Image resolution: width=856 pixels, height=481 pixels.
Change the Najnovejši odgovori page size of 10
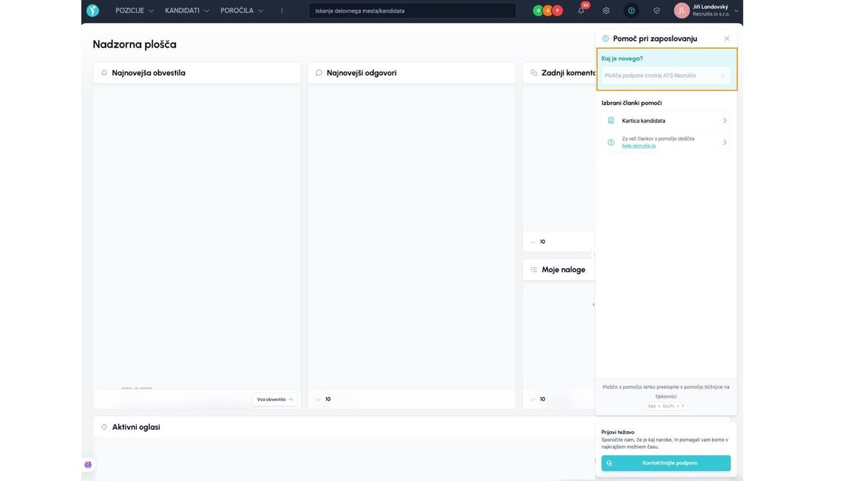pyautogui.click(x=323, y=399)
